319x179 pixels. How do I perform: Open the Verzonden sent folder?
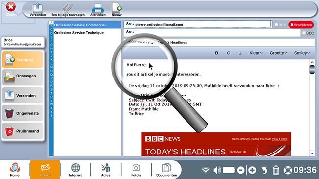click(23, 95)
